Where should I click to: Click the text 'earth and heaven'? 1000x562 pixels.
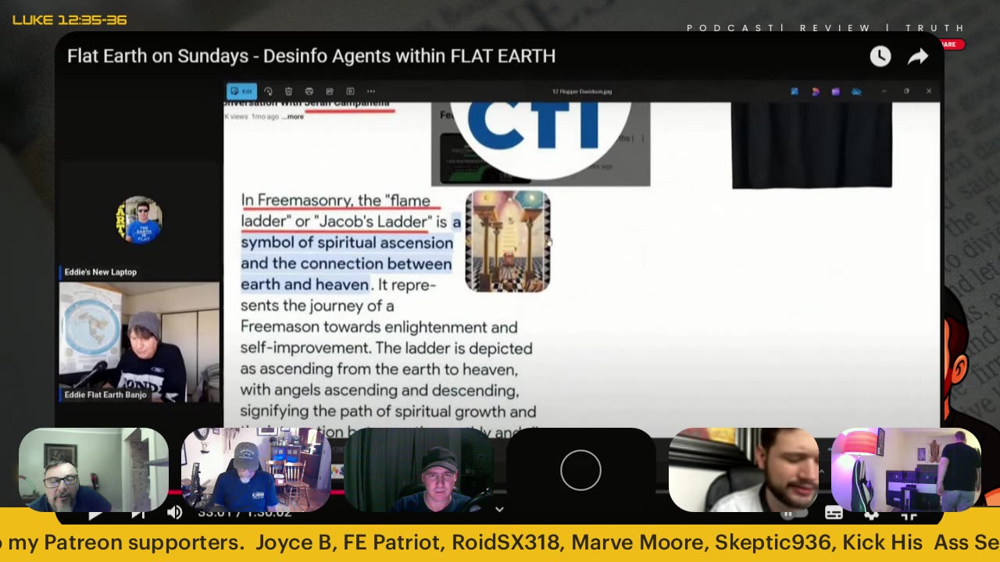pos(305,285)
